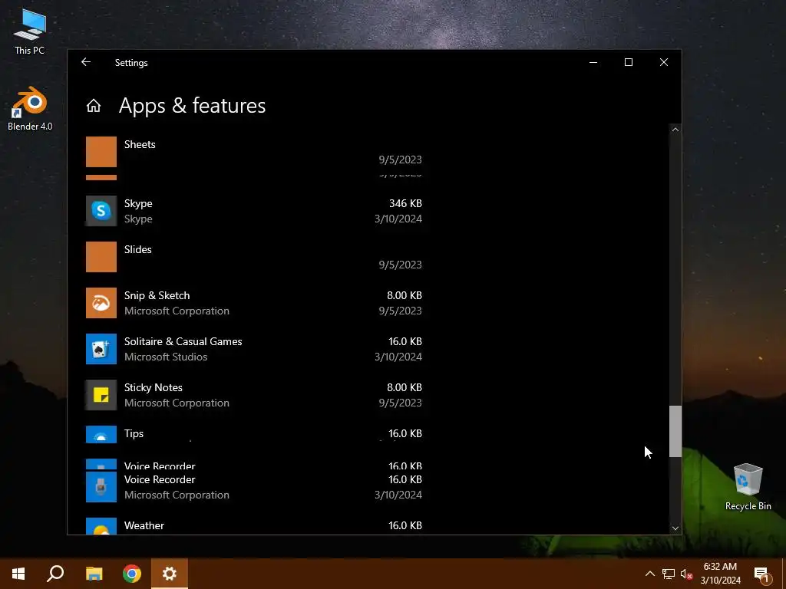
Task: Select the Sheets app icon
Action: (101, 152)
